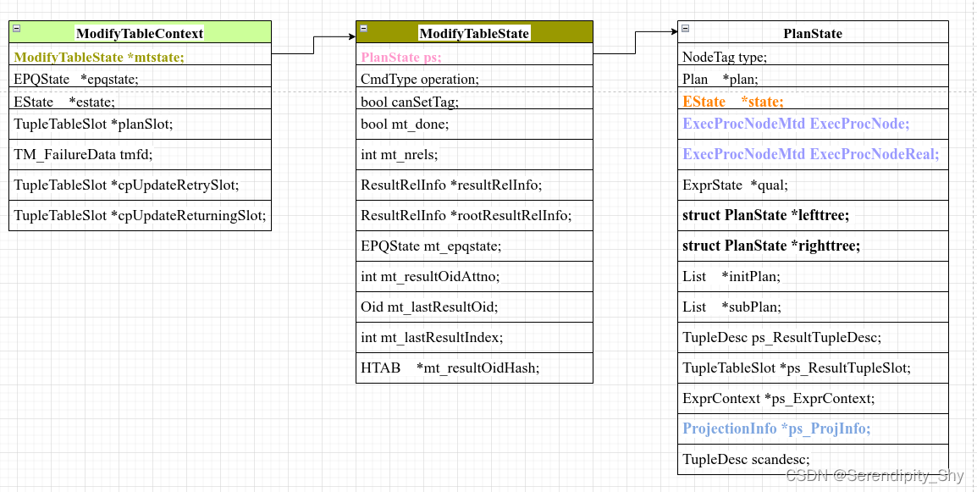The width and height of the screenshot is (977, 492).
Task: Select the row 'List *subPlan;'
Action: pyautogui.click(x=813, y=307)
